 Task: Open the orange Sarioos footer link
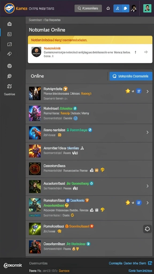click(64, 271)
